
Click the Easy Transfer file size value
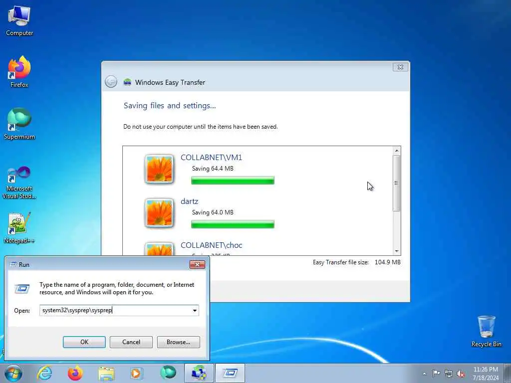[387, 262]
